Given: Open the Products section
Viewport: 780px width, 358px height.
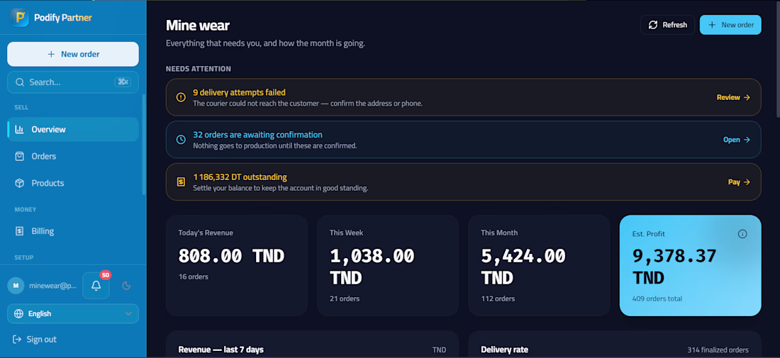Looking at the screenshot, I should tap(72, 183).
